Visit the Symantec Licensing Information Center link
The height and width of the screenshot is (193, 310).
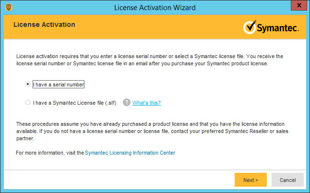[130, 153]
